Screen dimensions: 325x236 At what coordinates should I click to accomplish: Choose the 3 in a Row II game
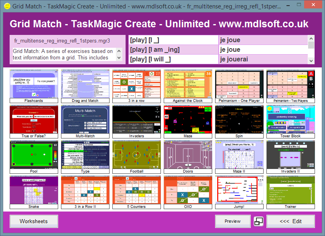click(x=85, y=192)
